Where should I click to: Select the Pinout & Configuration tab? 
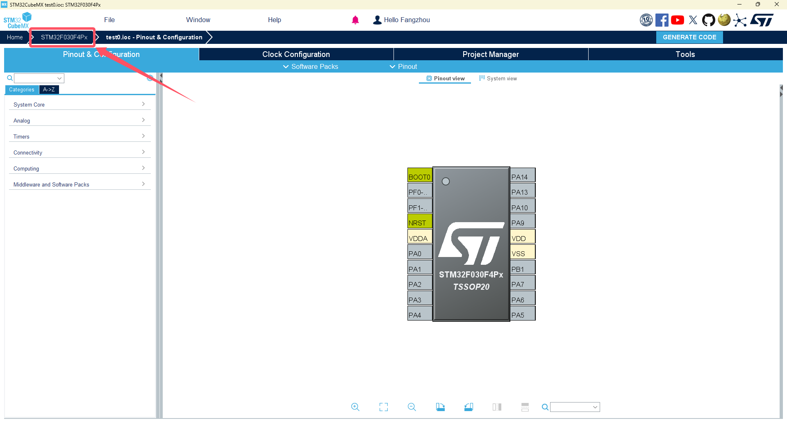101,54
